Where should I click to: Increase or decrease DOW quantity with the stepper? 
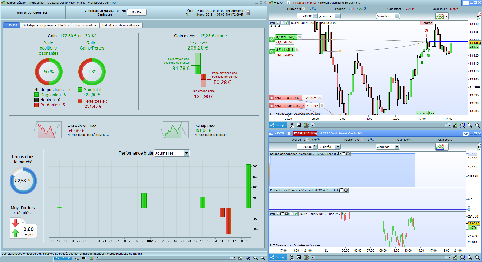pyautogui.click(x=315, y=147)
